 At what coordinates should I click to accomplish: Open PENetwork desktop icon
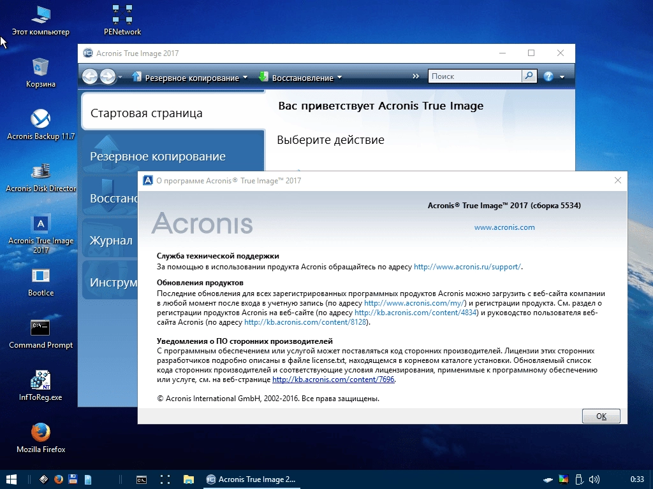click(x=122, y=21)
